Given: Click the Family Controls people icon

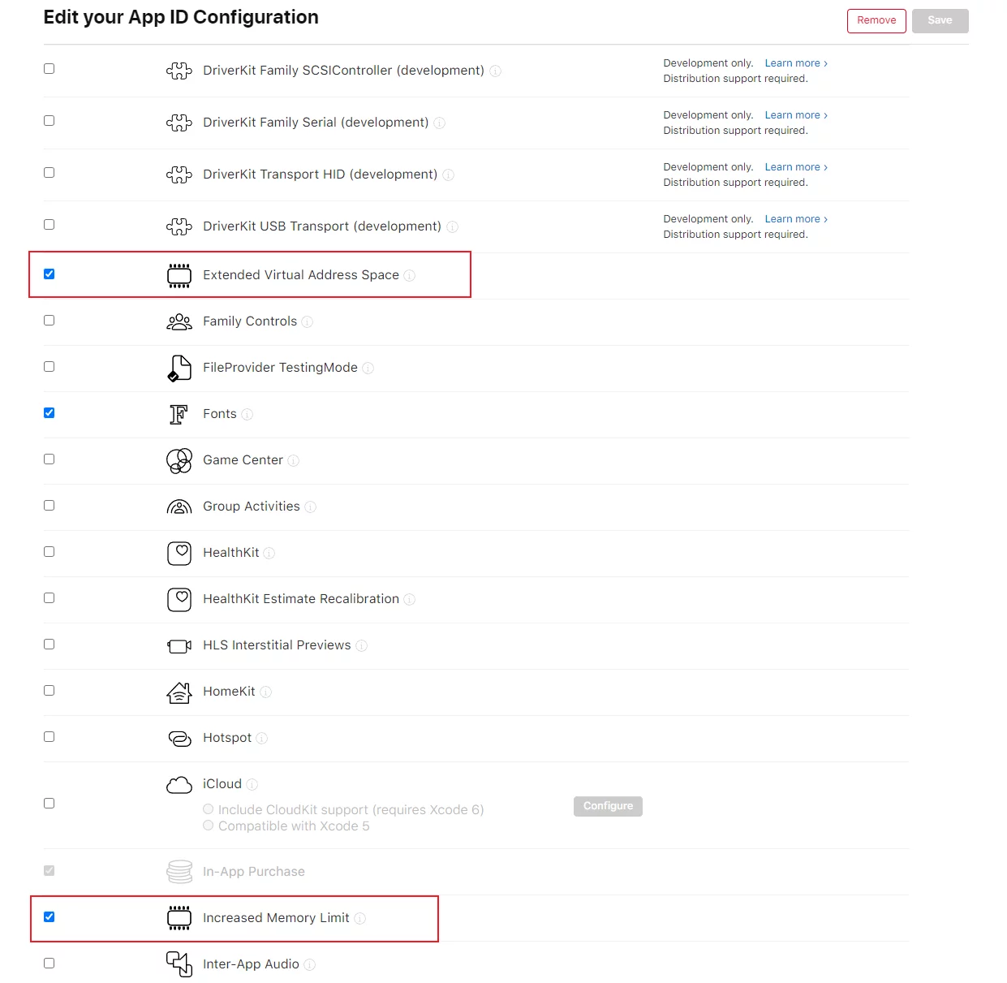Looking at the screenshot, I should [x=179, y=322].
